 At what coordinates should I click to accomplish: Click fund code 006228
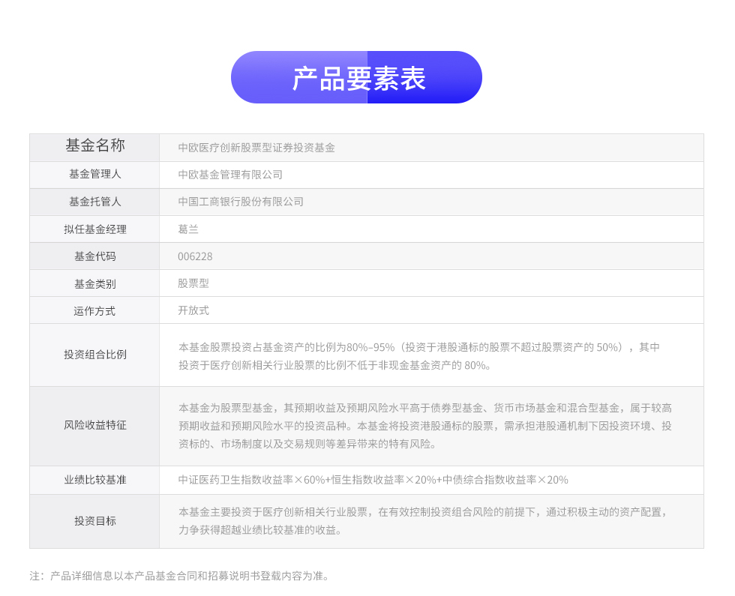click(195, 256)
